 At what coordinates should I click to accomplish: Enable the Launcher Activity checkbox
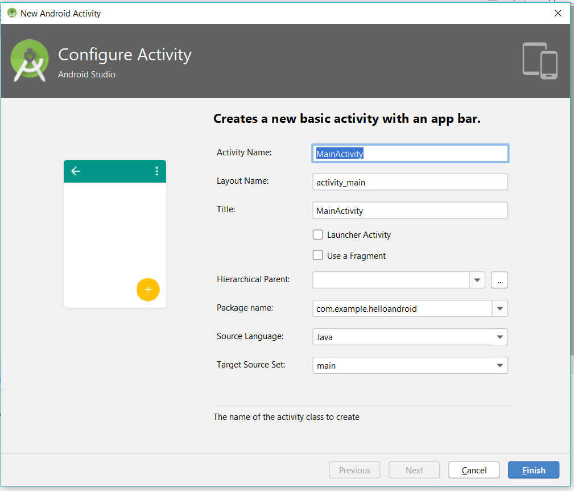pyautogui.click(x=318, y=235)
